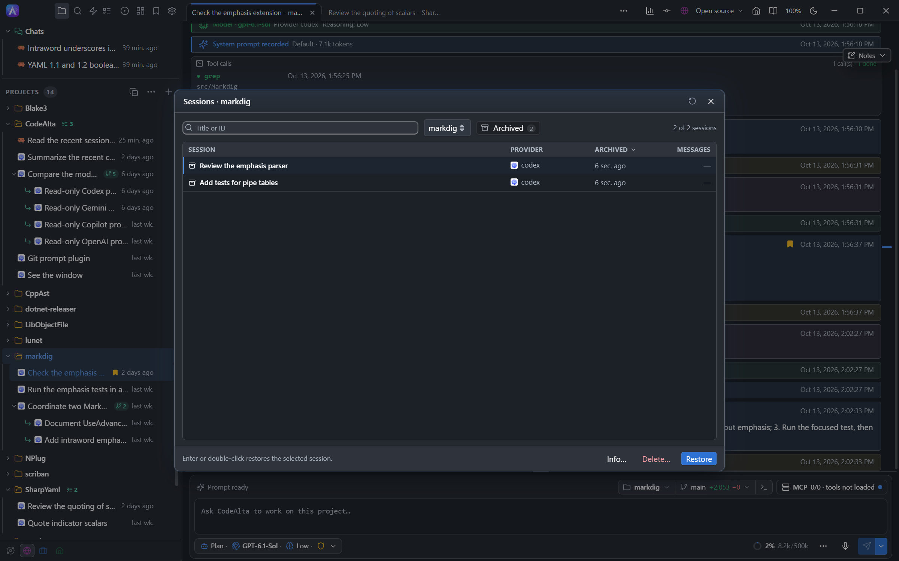Expand the Notes dropdown
This screenshot has width=899, height=561.
[866, 56]
